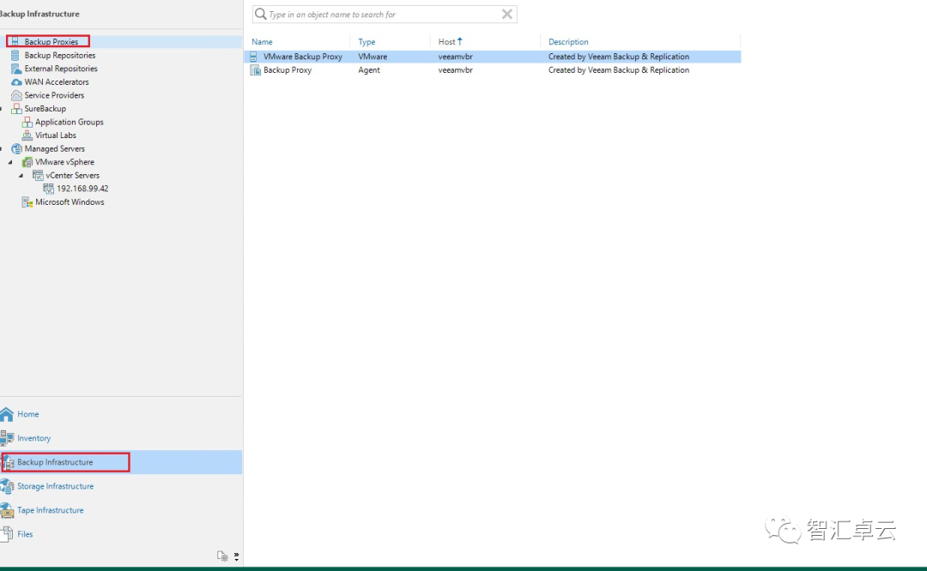This screenshot has height=571, width=927.
Task: Select Service Providers in the tree
Action: pos(54,95)
